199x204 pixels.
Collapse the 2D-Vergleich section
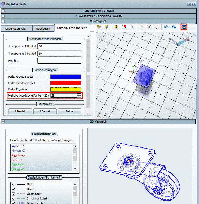[3, 122]
